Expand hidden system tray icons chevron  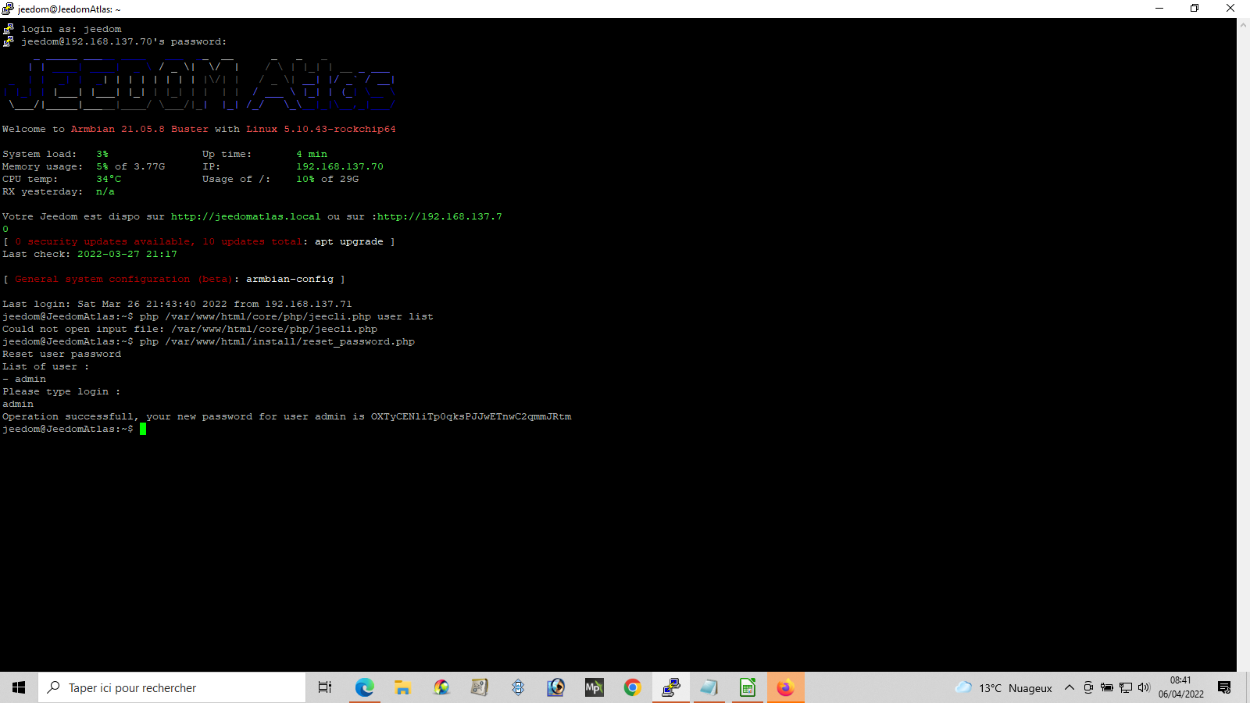(1070, 687)
